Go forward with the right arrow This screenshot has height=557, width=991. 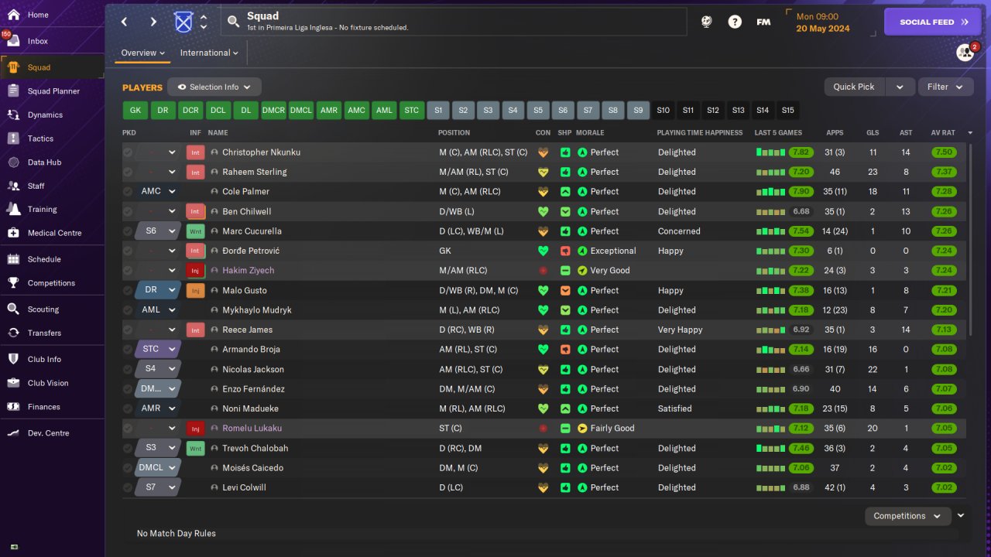[x=153, y=22]
